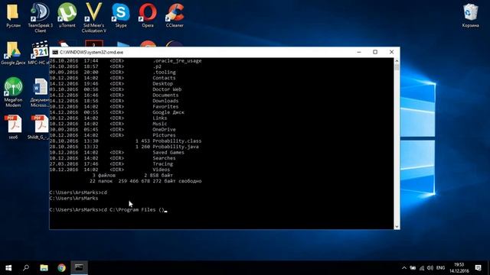The height and width of the screenshot is (275, 490).
Task: Click the cmd.exe title bar text
Action: tap(92, 53)
